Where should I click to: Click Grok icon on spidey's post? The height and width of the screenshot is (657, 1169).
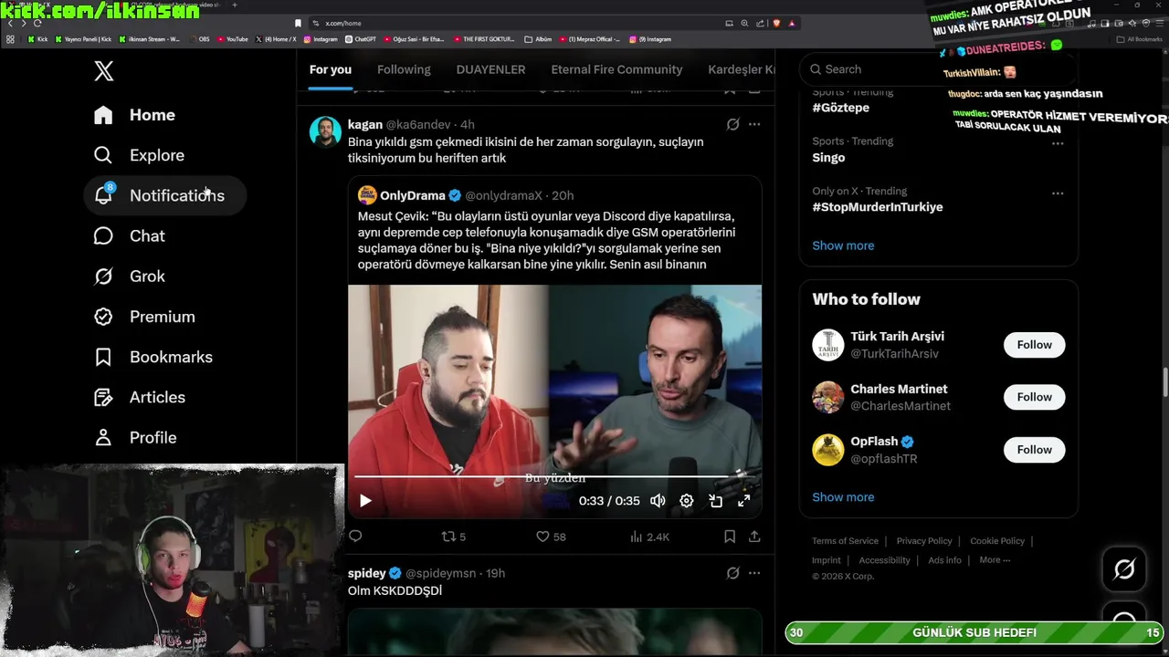point(732,573)
